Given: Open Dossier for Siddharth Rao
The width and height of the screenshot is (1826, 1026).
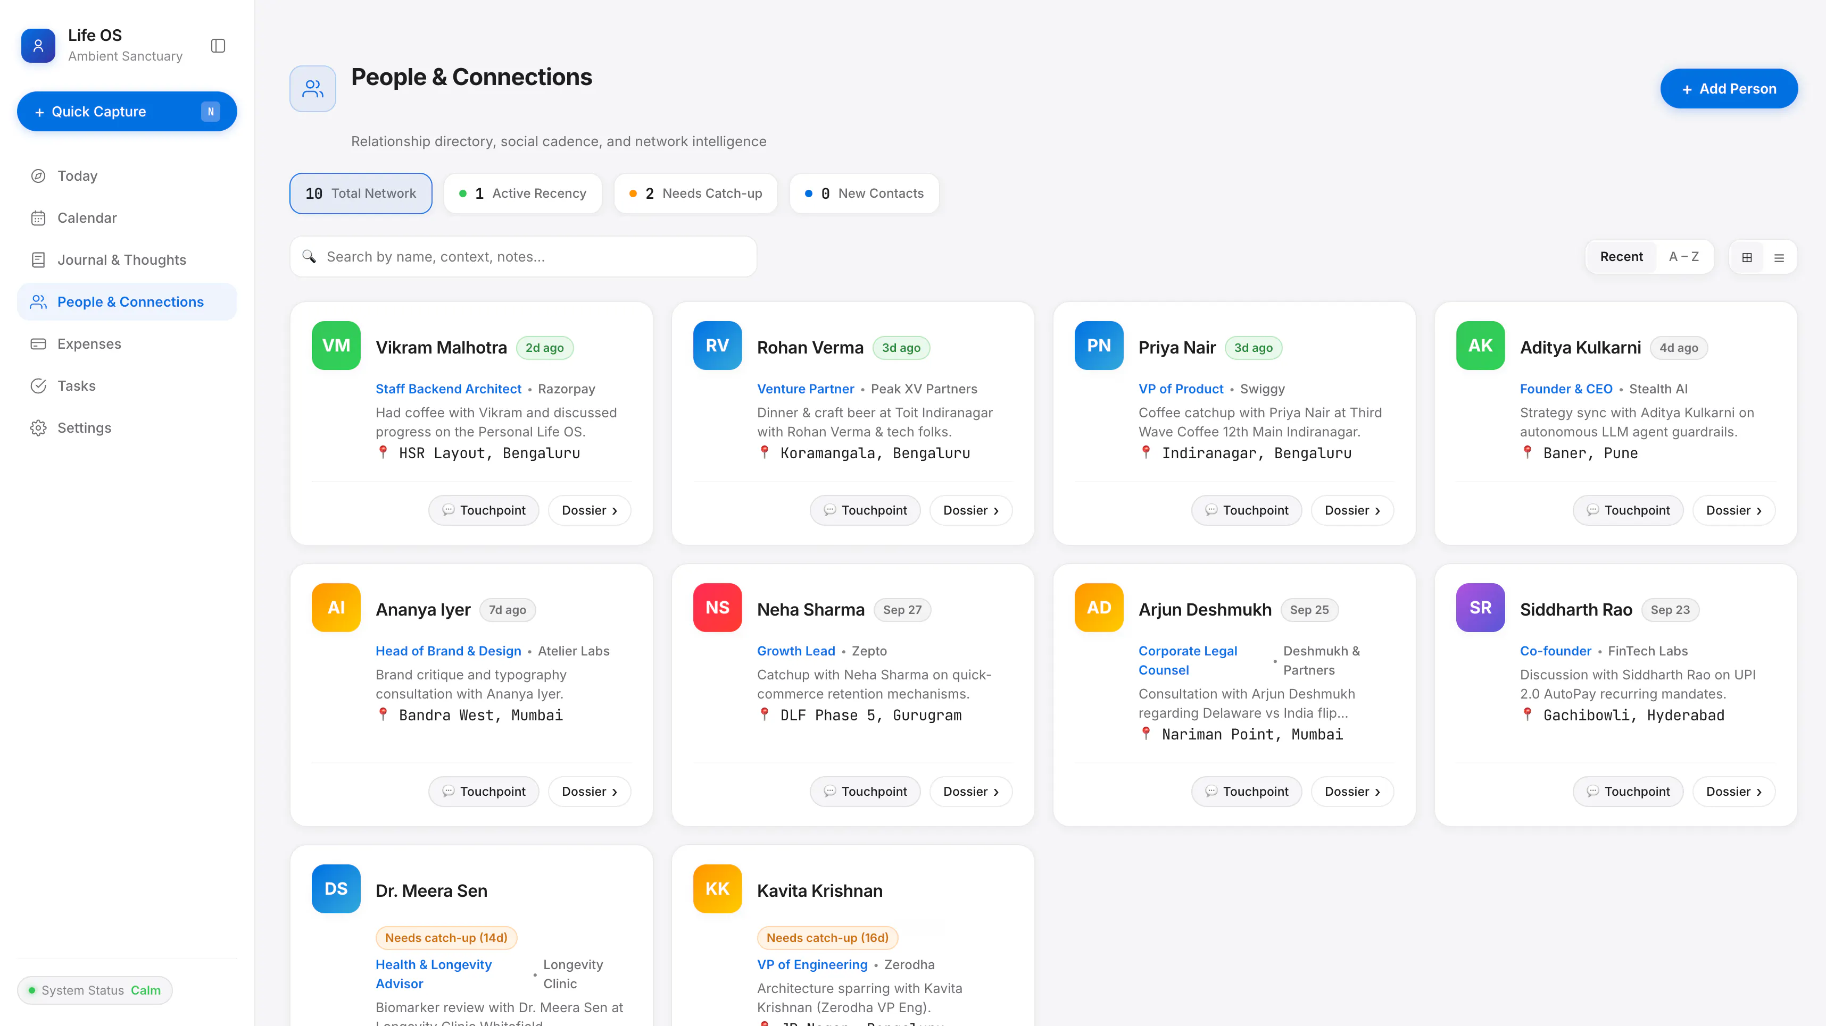Looking at the screenshot, I should coord(1734,791).
